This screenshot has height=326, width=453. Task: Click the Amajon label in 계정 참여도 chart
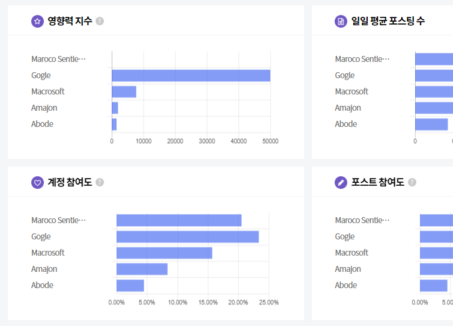44,269
